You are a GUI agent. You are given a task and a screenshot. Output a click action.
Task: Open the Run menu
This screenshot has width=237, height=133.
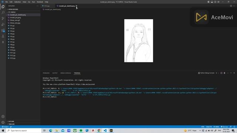pos(33,2)
